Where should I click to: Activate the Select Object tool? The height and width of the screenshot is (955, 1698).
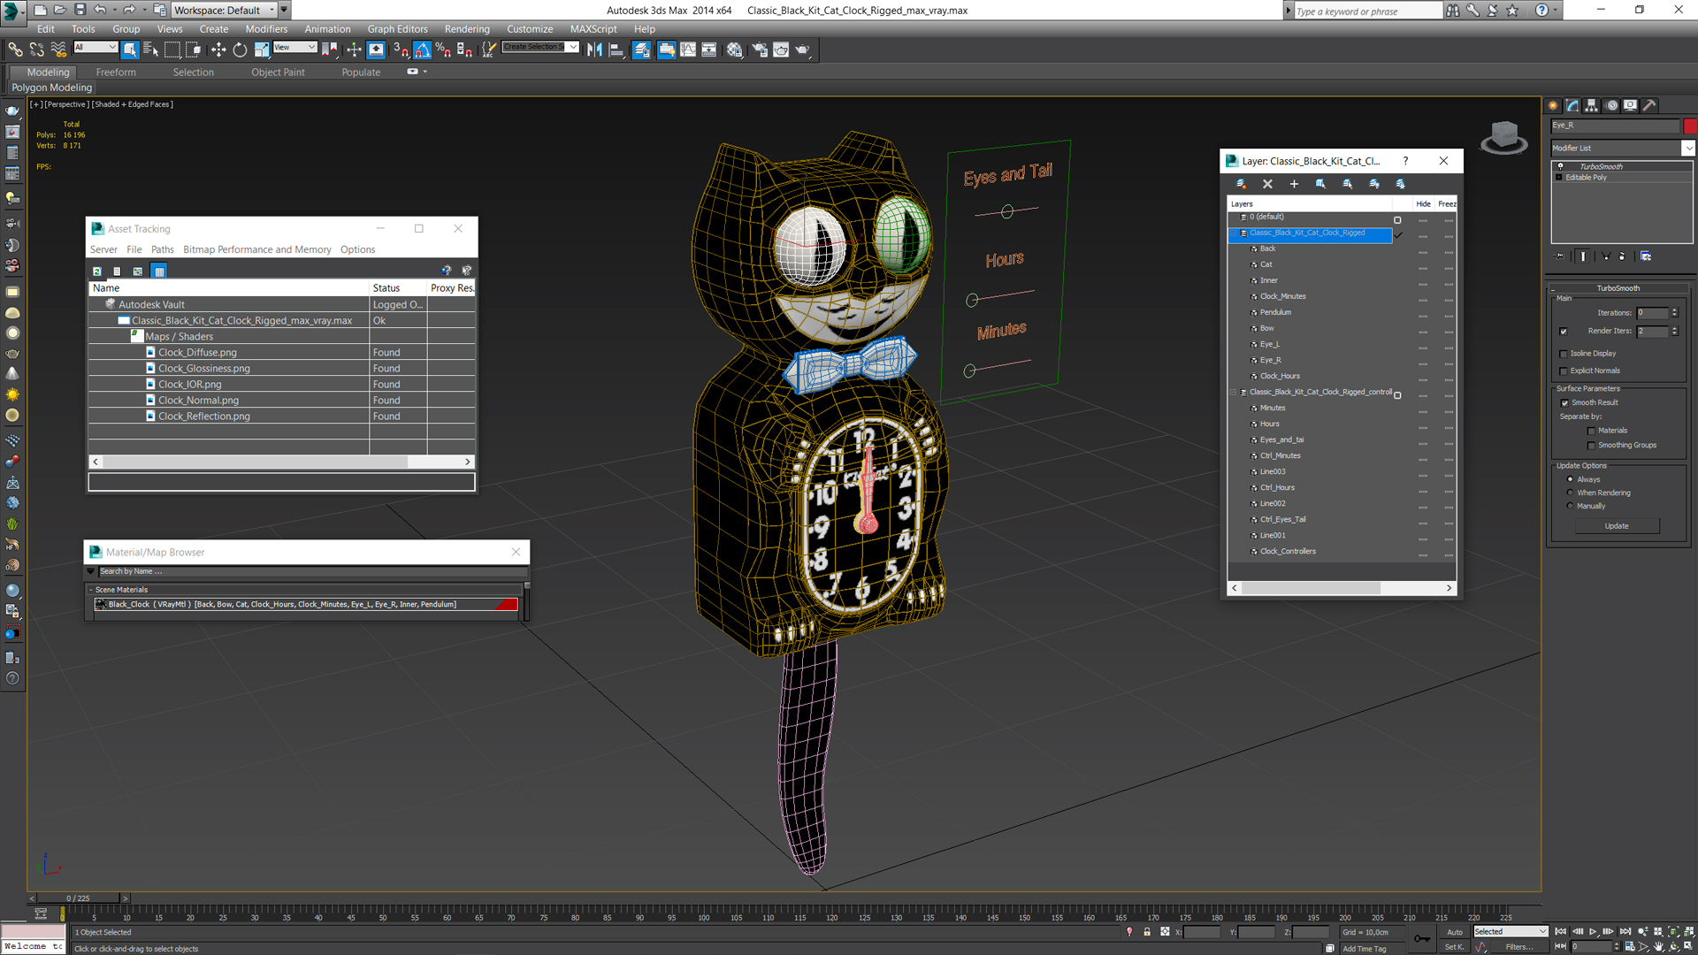tap(130, 50)
